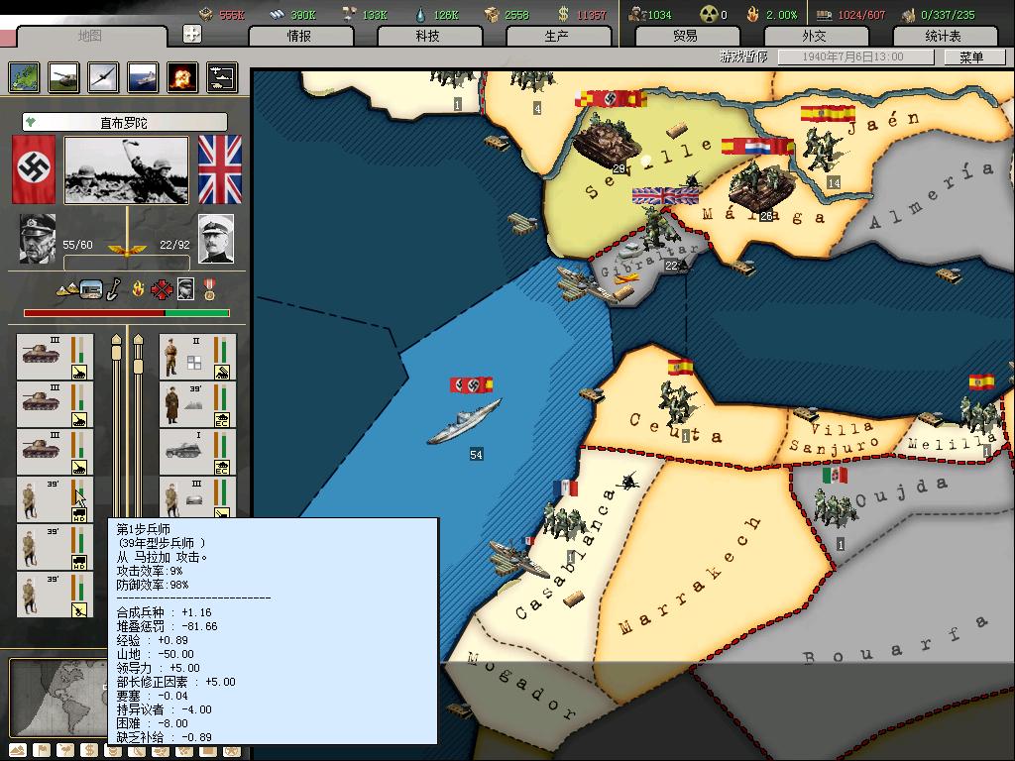The height and width of the screenshot is (761, 1015).
Task: Click the British flag in the battle panel
Action: (x=219, y=169)
